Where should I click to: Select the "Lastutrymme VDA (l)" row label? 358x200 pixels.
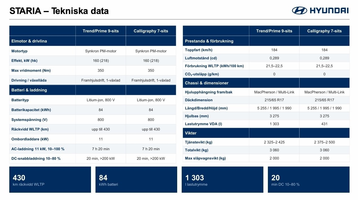[203, 124]
